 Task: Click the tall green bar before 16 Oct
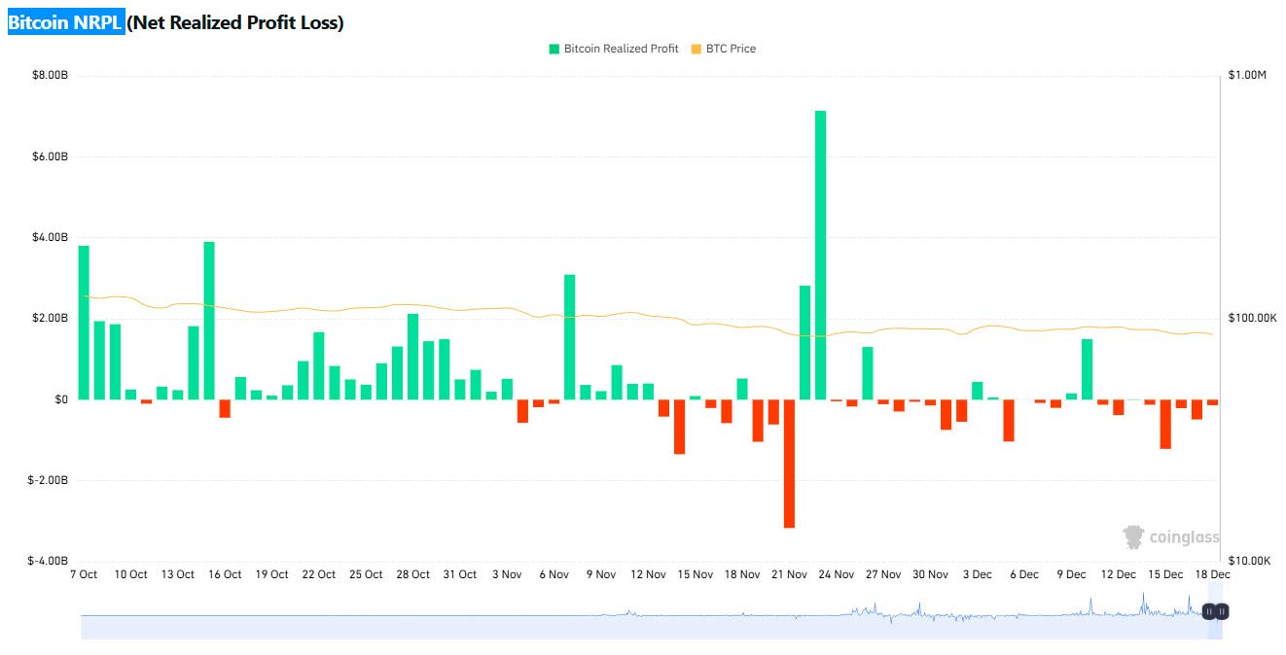coord(209,320)
